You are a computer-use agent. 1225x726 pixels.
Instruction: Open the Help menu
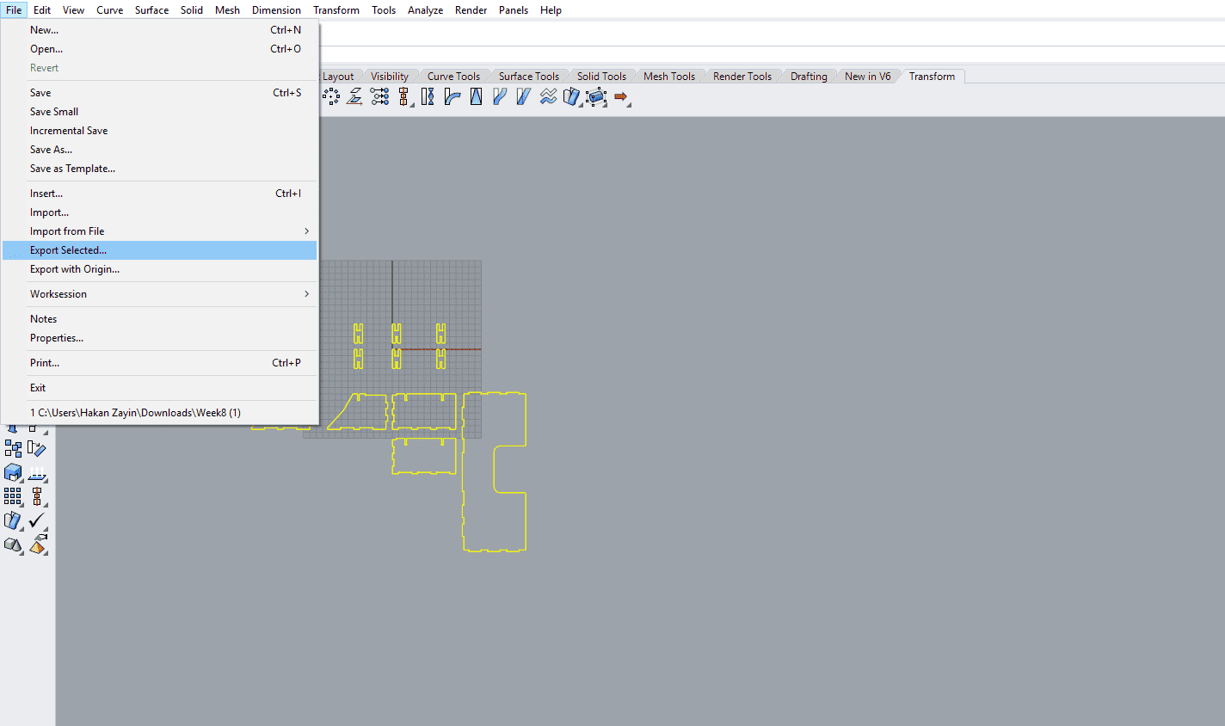551,10
